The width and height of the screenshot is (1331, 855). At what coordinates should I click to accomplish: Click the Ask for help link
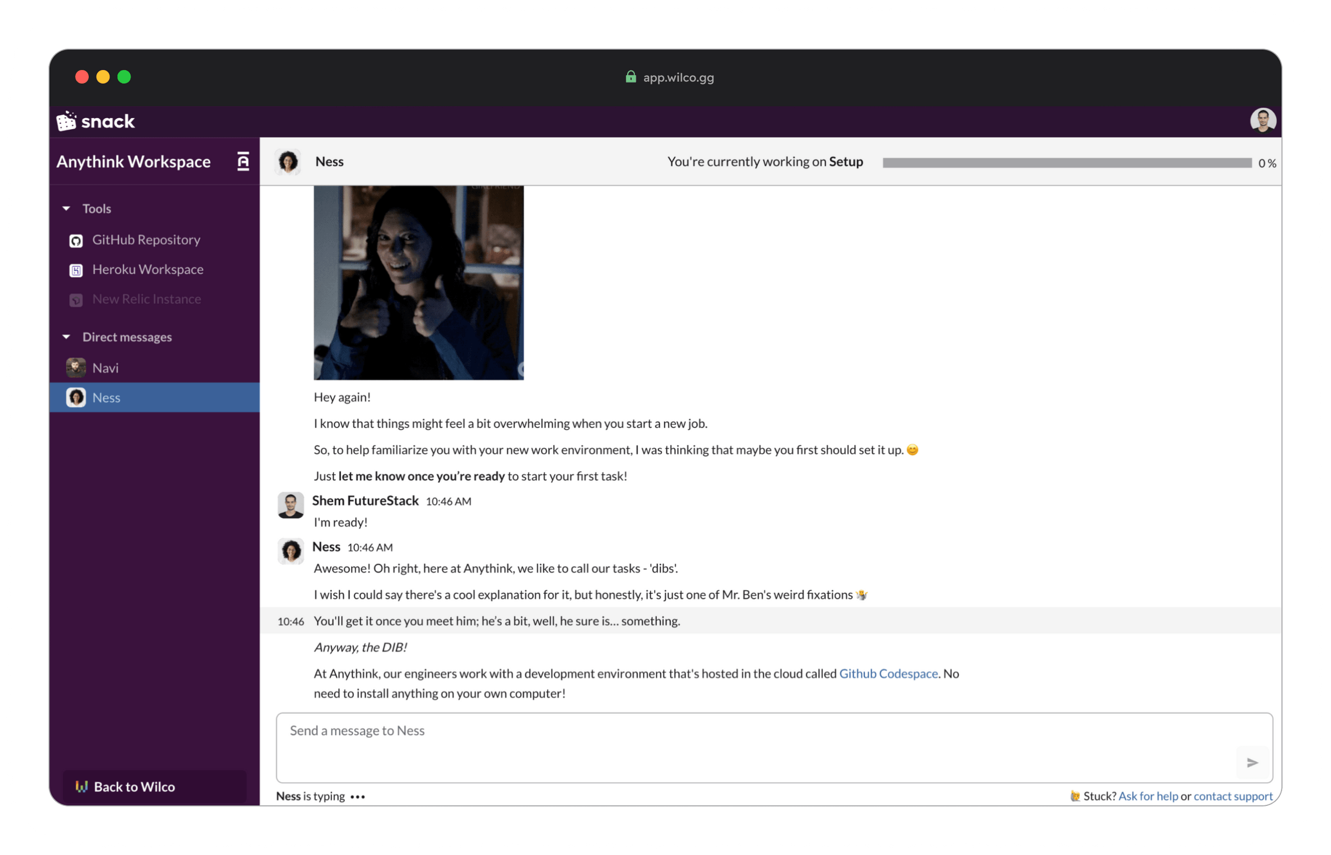pyautogui.click(x=1147, y=796)
